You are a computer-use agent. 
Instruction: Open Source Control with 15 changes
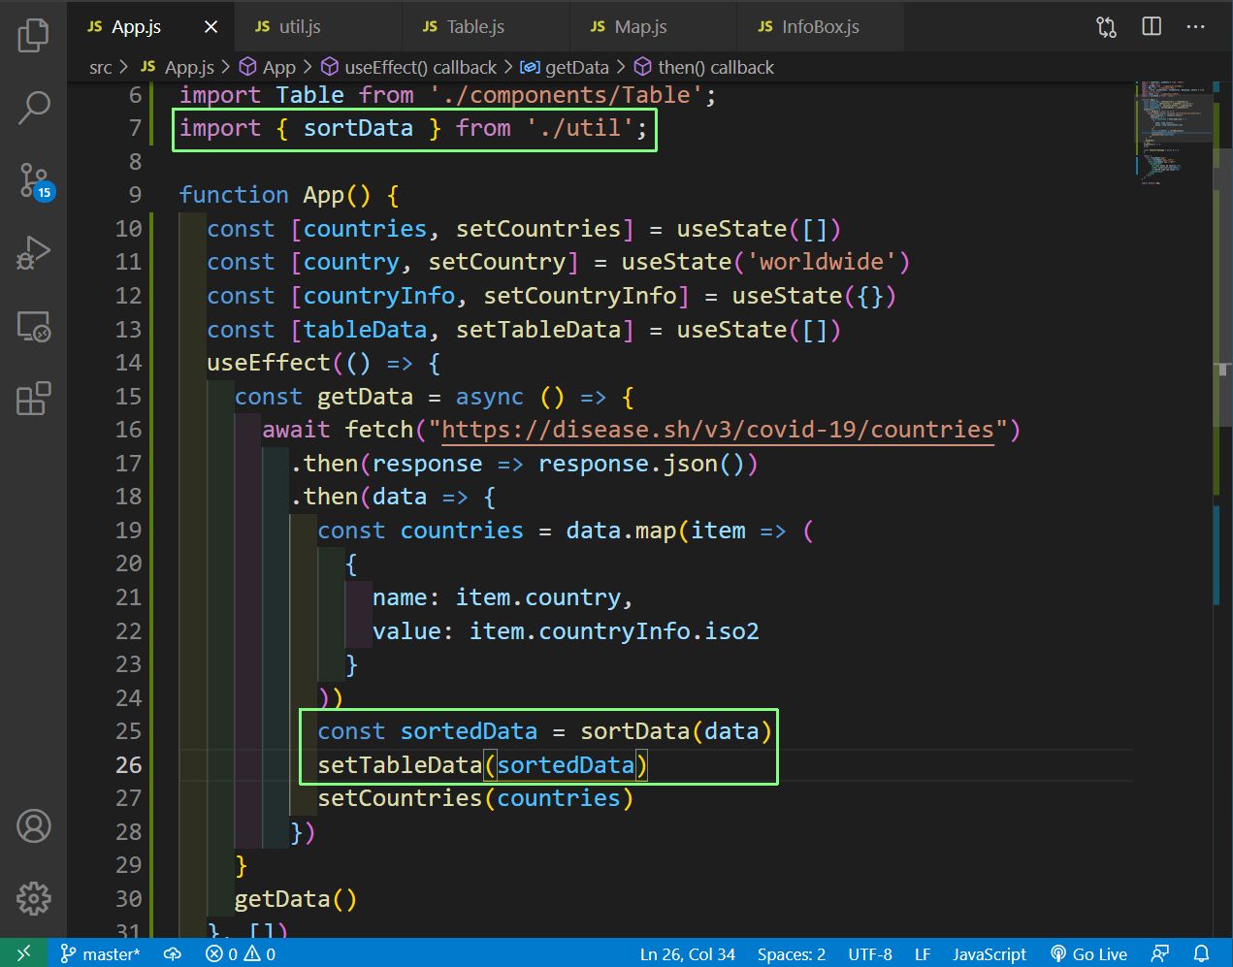tap(35, 180)
